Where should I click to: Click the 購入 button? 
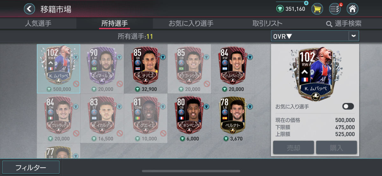click(x=336, y=148)
